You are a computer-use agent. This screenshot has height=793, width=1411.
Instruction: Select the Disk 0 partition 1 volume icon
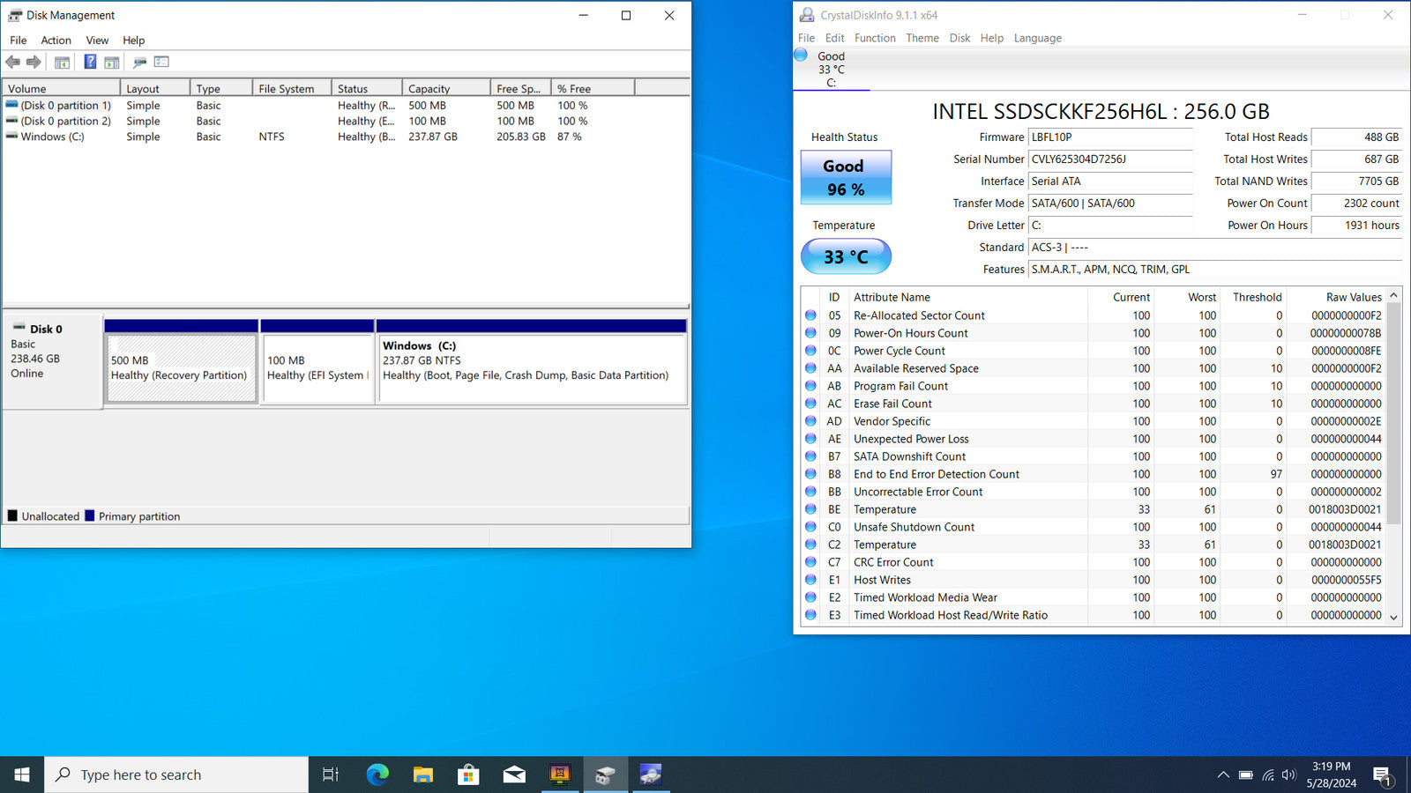point(11,105)
